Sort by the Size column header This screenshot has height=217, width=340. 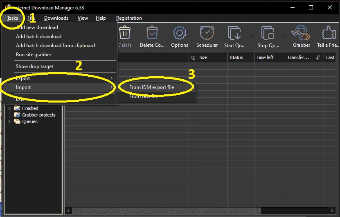[212, 57]
